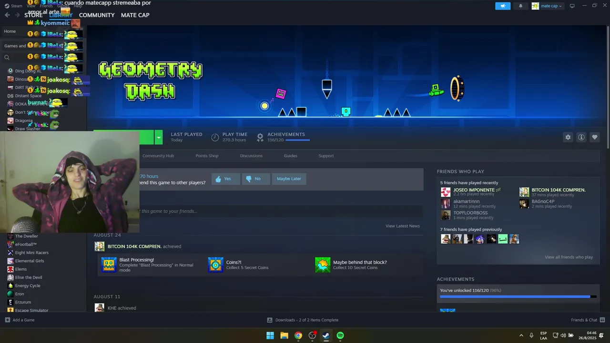Open the Support tab
The height and width of the screenshot is (343, 610).
pos(326,156)
